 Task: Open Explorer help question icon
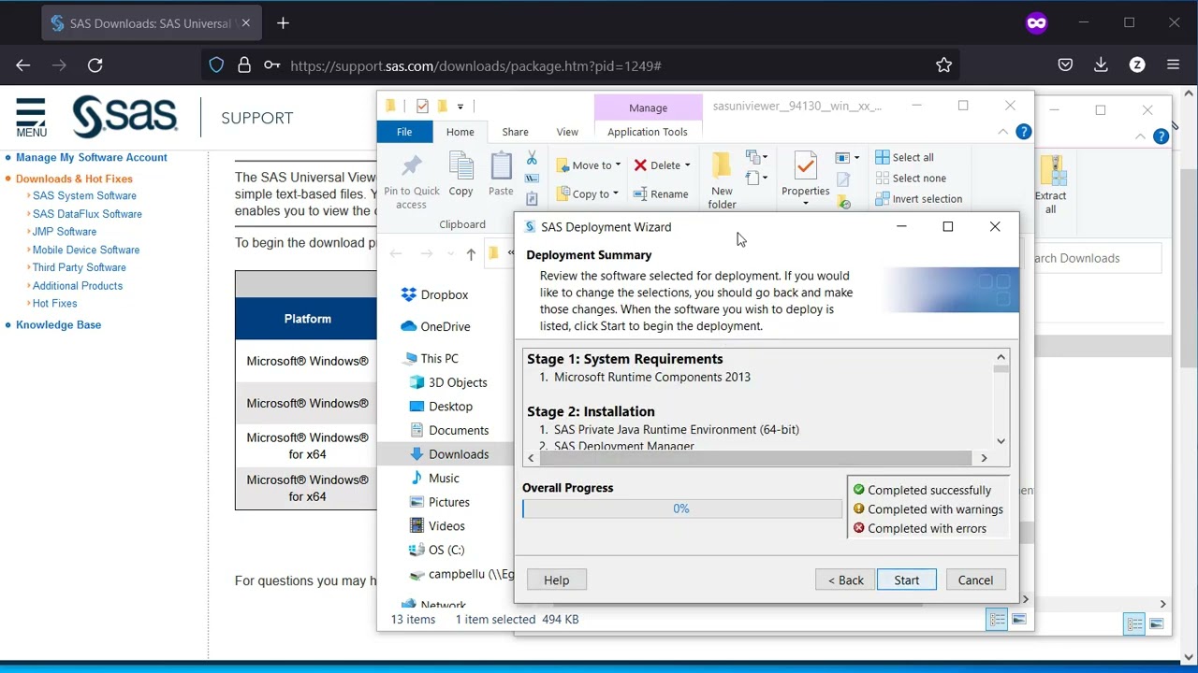pos(1024,132)
